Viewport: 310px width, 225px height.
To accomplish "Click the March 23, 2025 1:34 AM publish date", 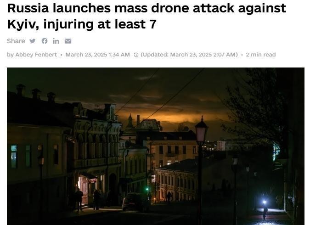I will tap(98, 55).
